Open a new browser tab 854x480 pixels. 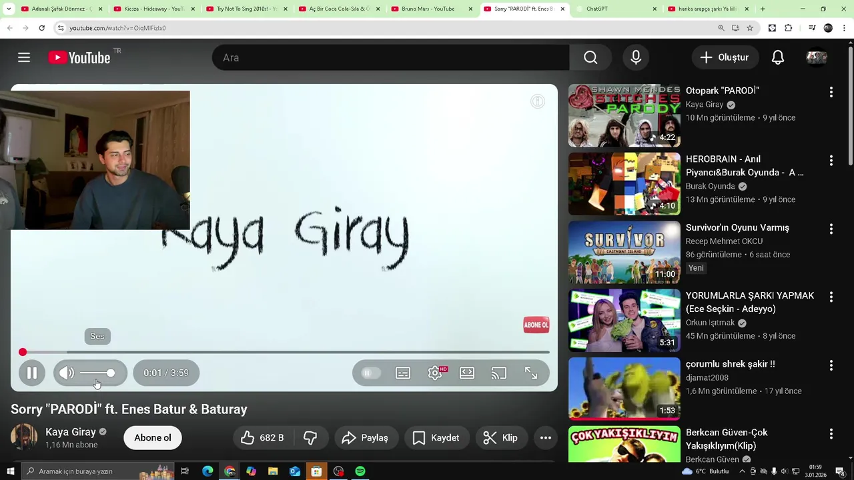763,9
